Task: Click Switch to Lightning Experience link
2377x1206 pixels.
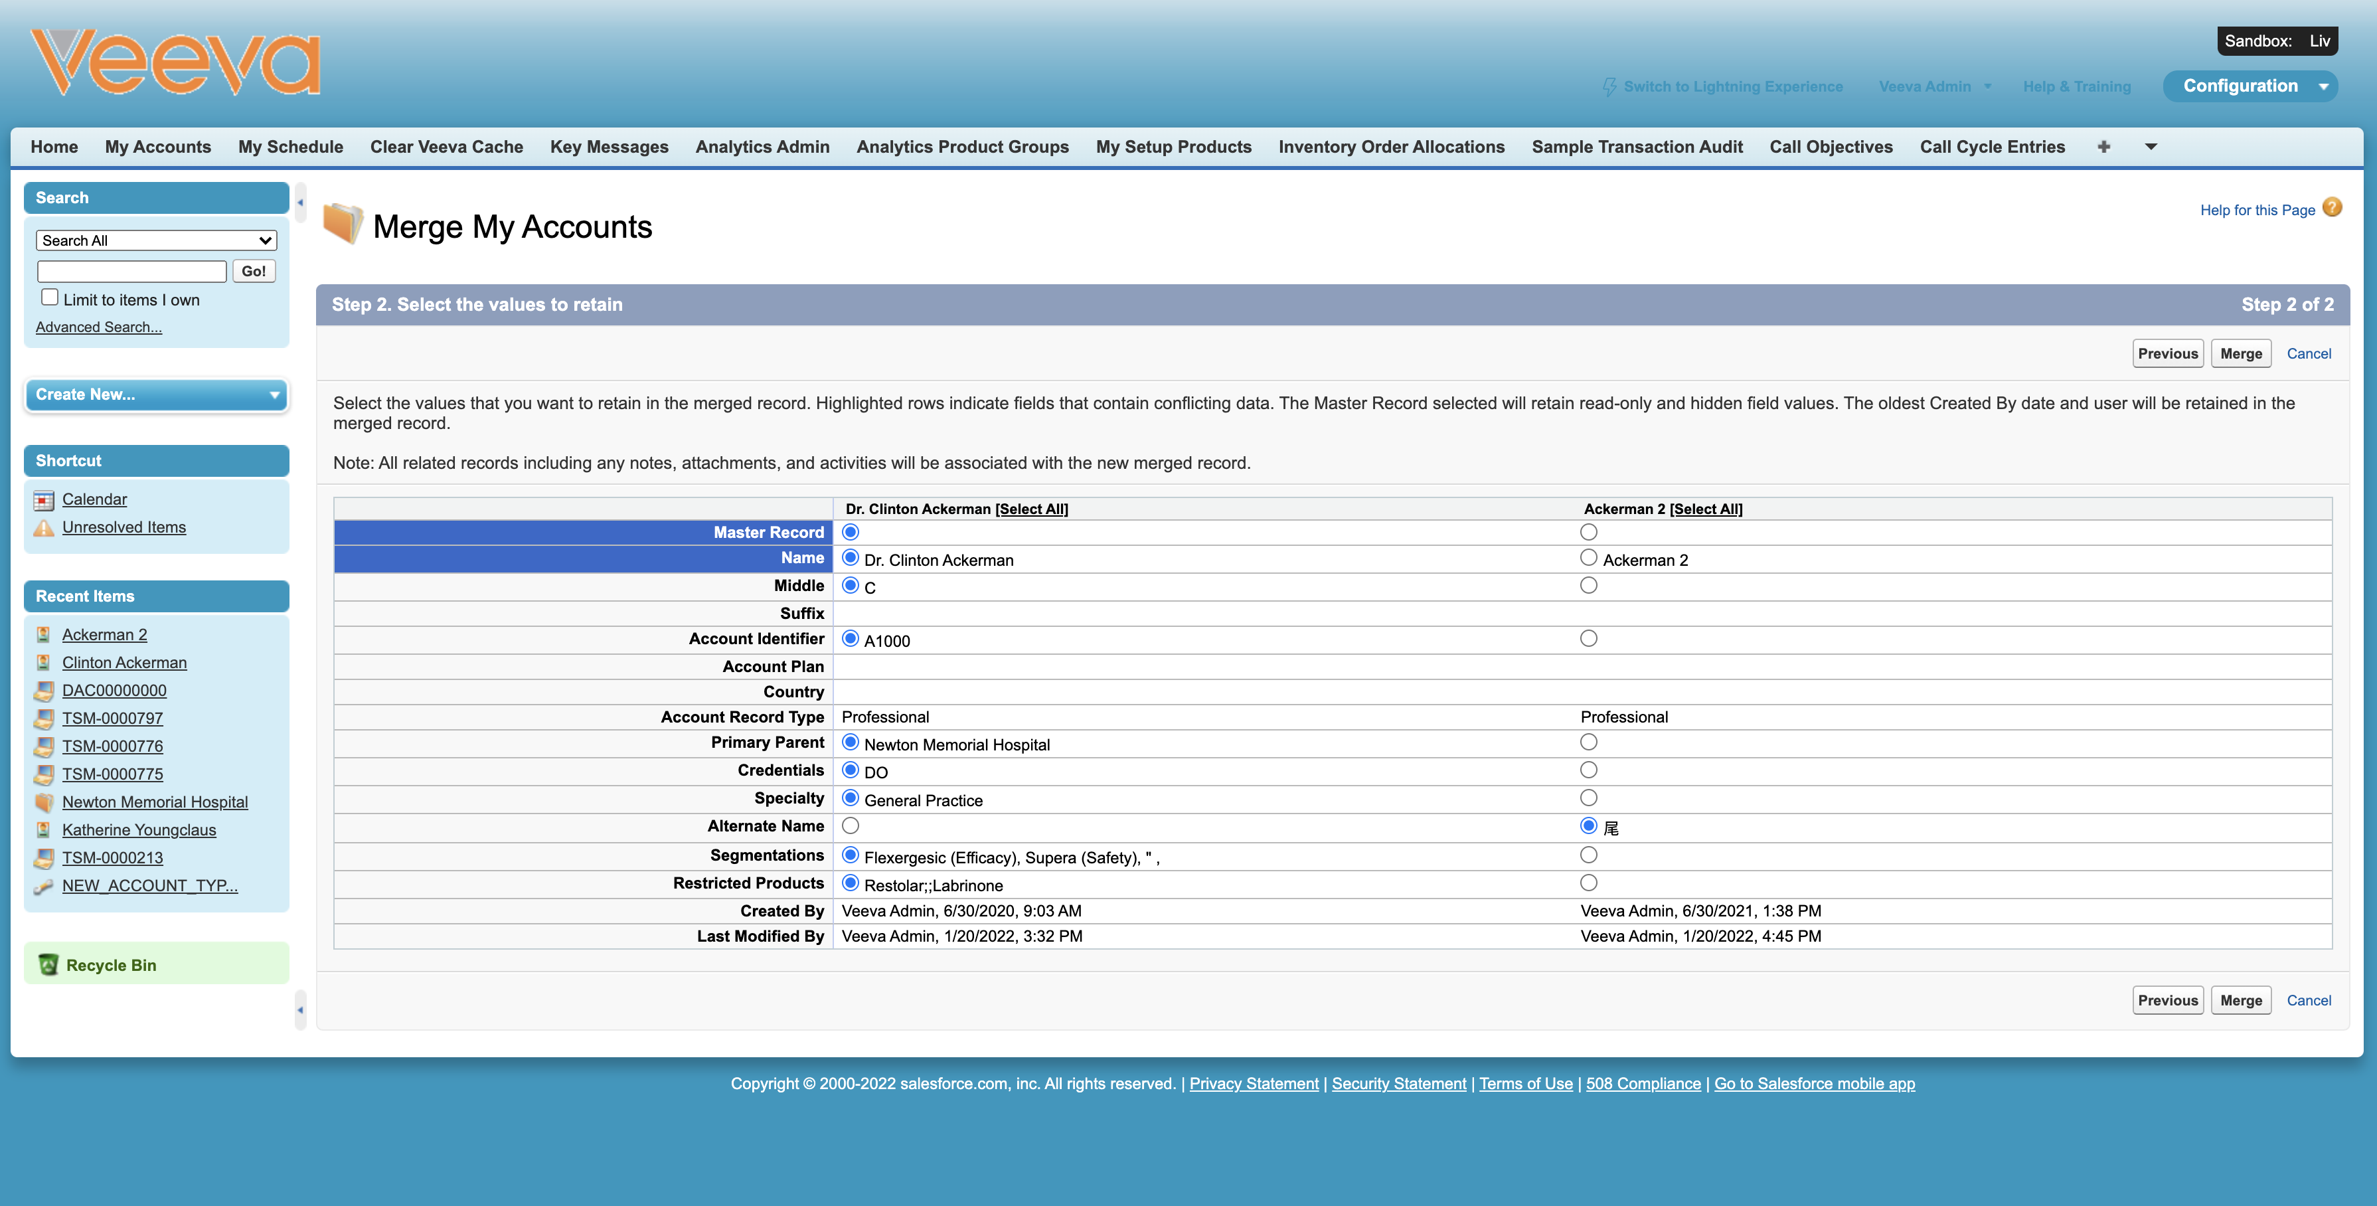Action: point(1732,87)
